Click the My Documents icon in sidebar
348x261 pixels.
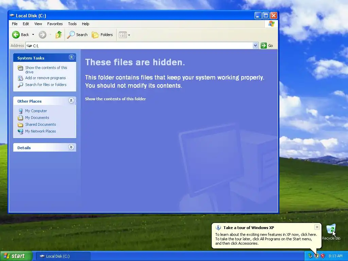(20, 118)
